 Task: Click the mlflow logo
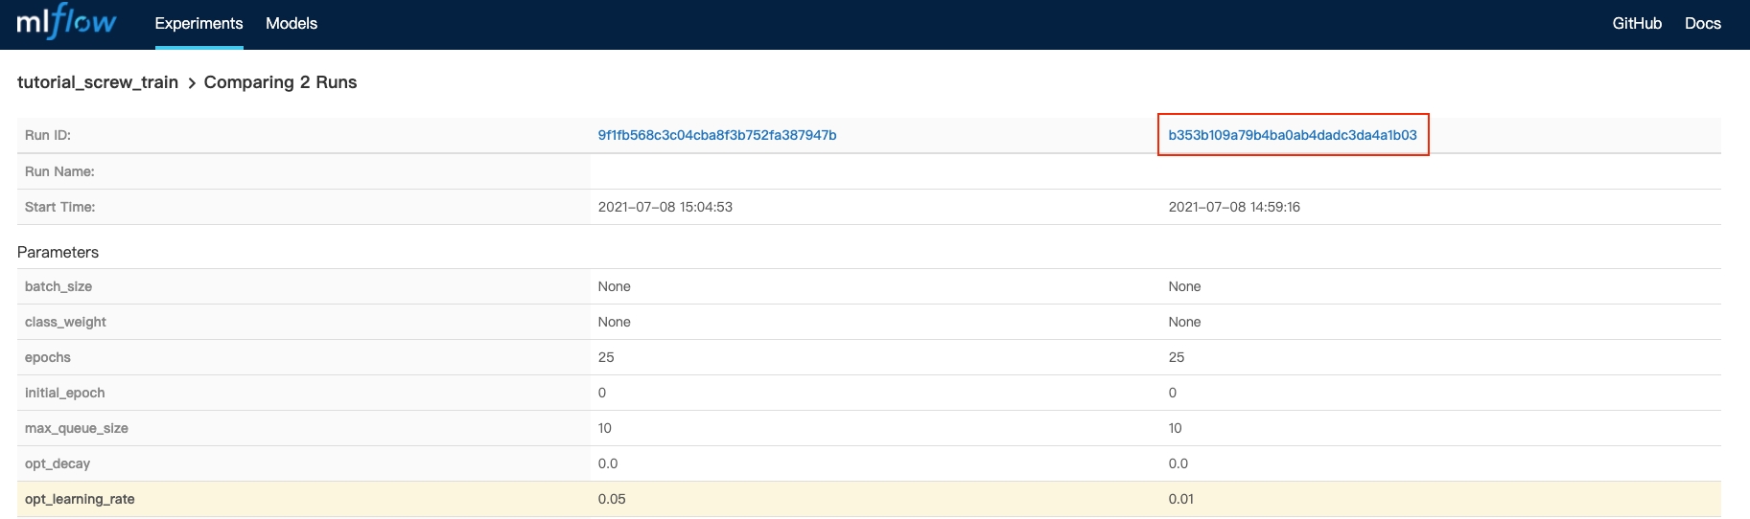point(66,21)
